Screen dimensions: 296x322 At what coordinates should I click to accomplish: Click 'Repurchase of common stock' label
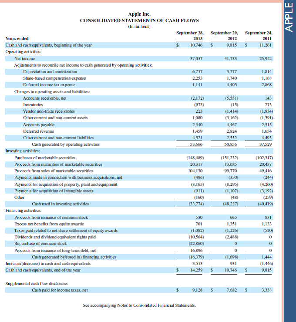40,244
